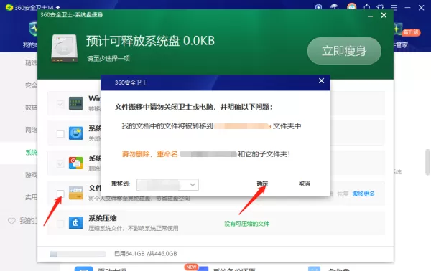Viewport: 431px width, 271px height.
Task: Minimize the 系统盘瘦身 window
Action: (370, 16)
